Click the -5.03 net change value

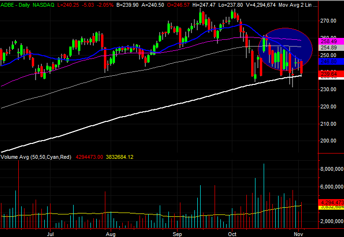tap(88, 5)
